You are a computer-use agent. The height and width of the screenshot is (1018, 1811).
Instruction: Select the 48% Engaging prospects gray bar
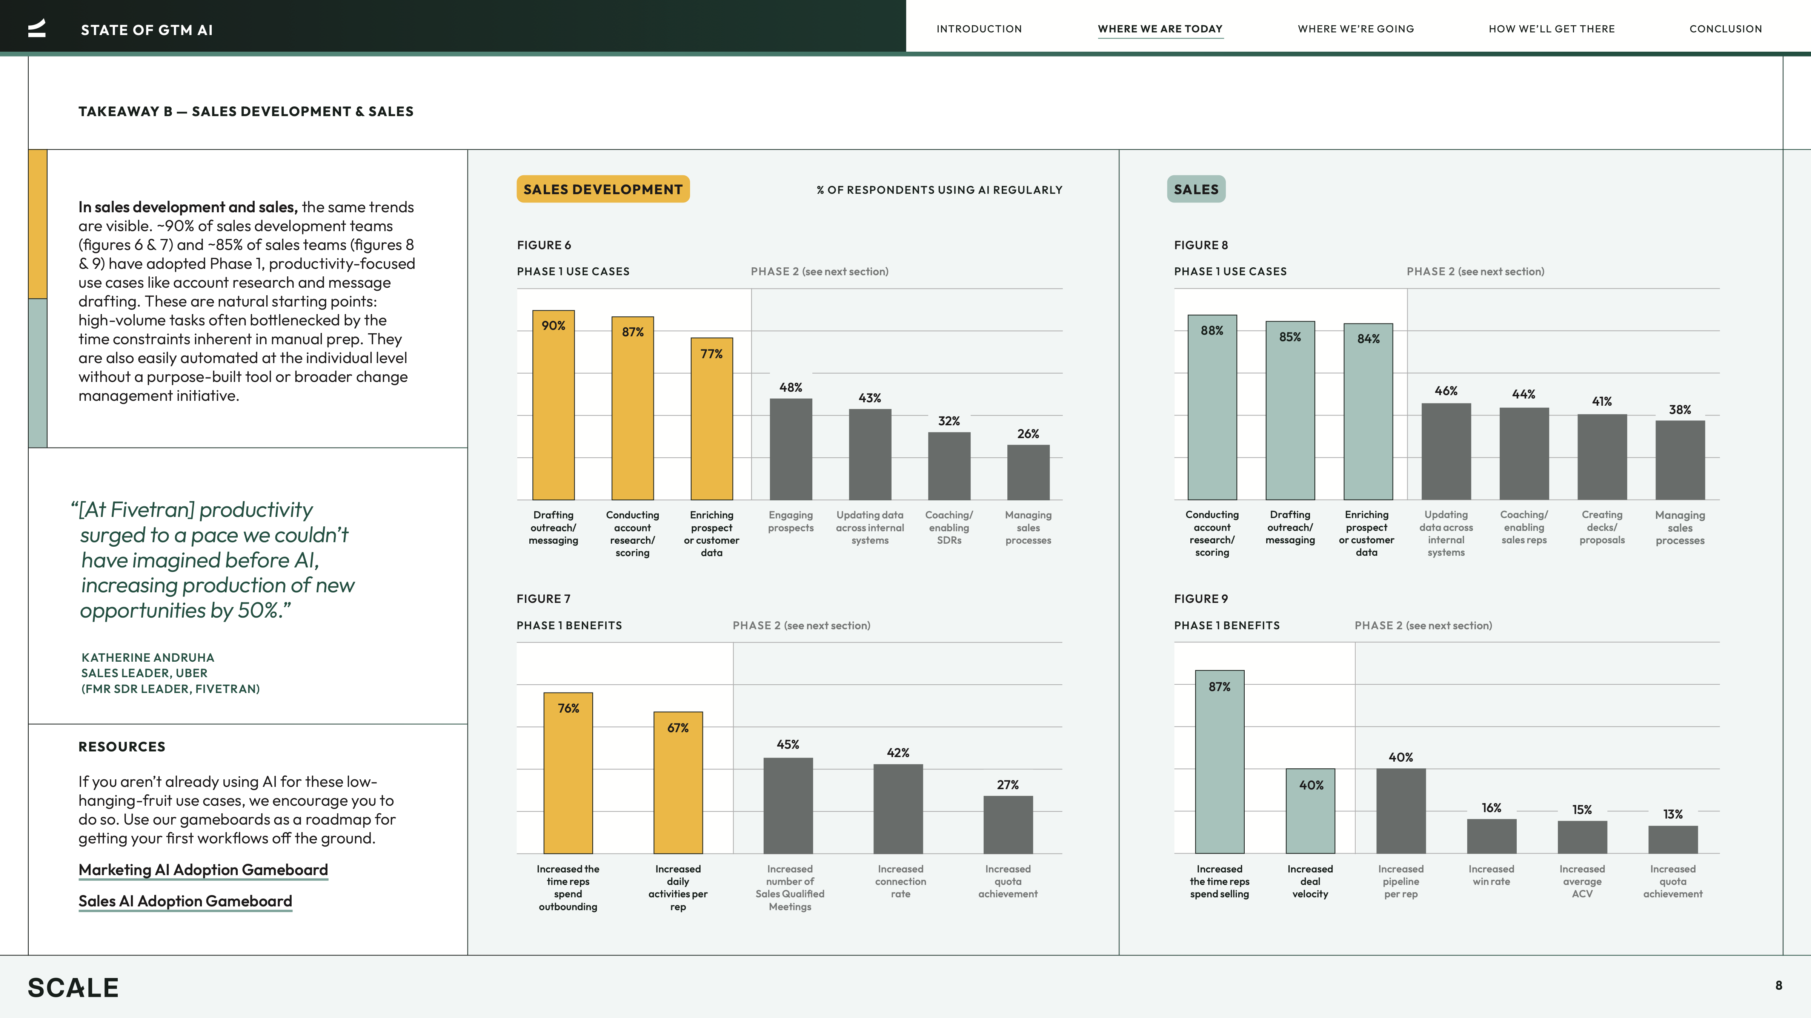click(x=791, y=450)
